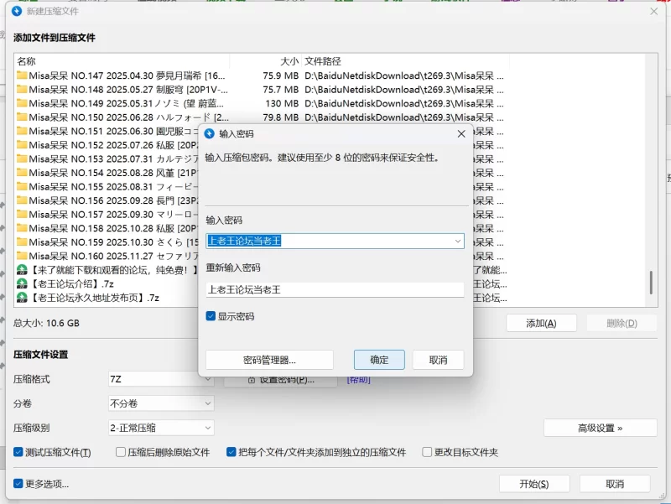Screen dimensions: 671x504
Task: Click the 重新输入密码 text field
Action: (x=335, y=289)
